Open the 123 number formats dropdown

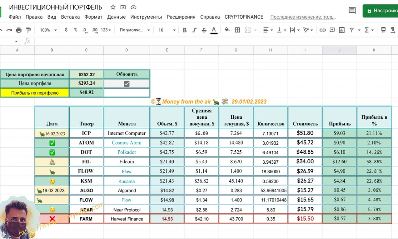pyautogui.click(x=106, y=30)
